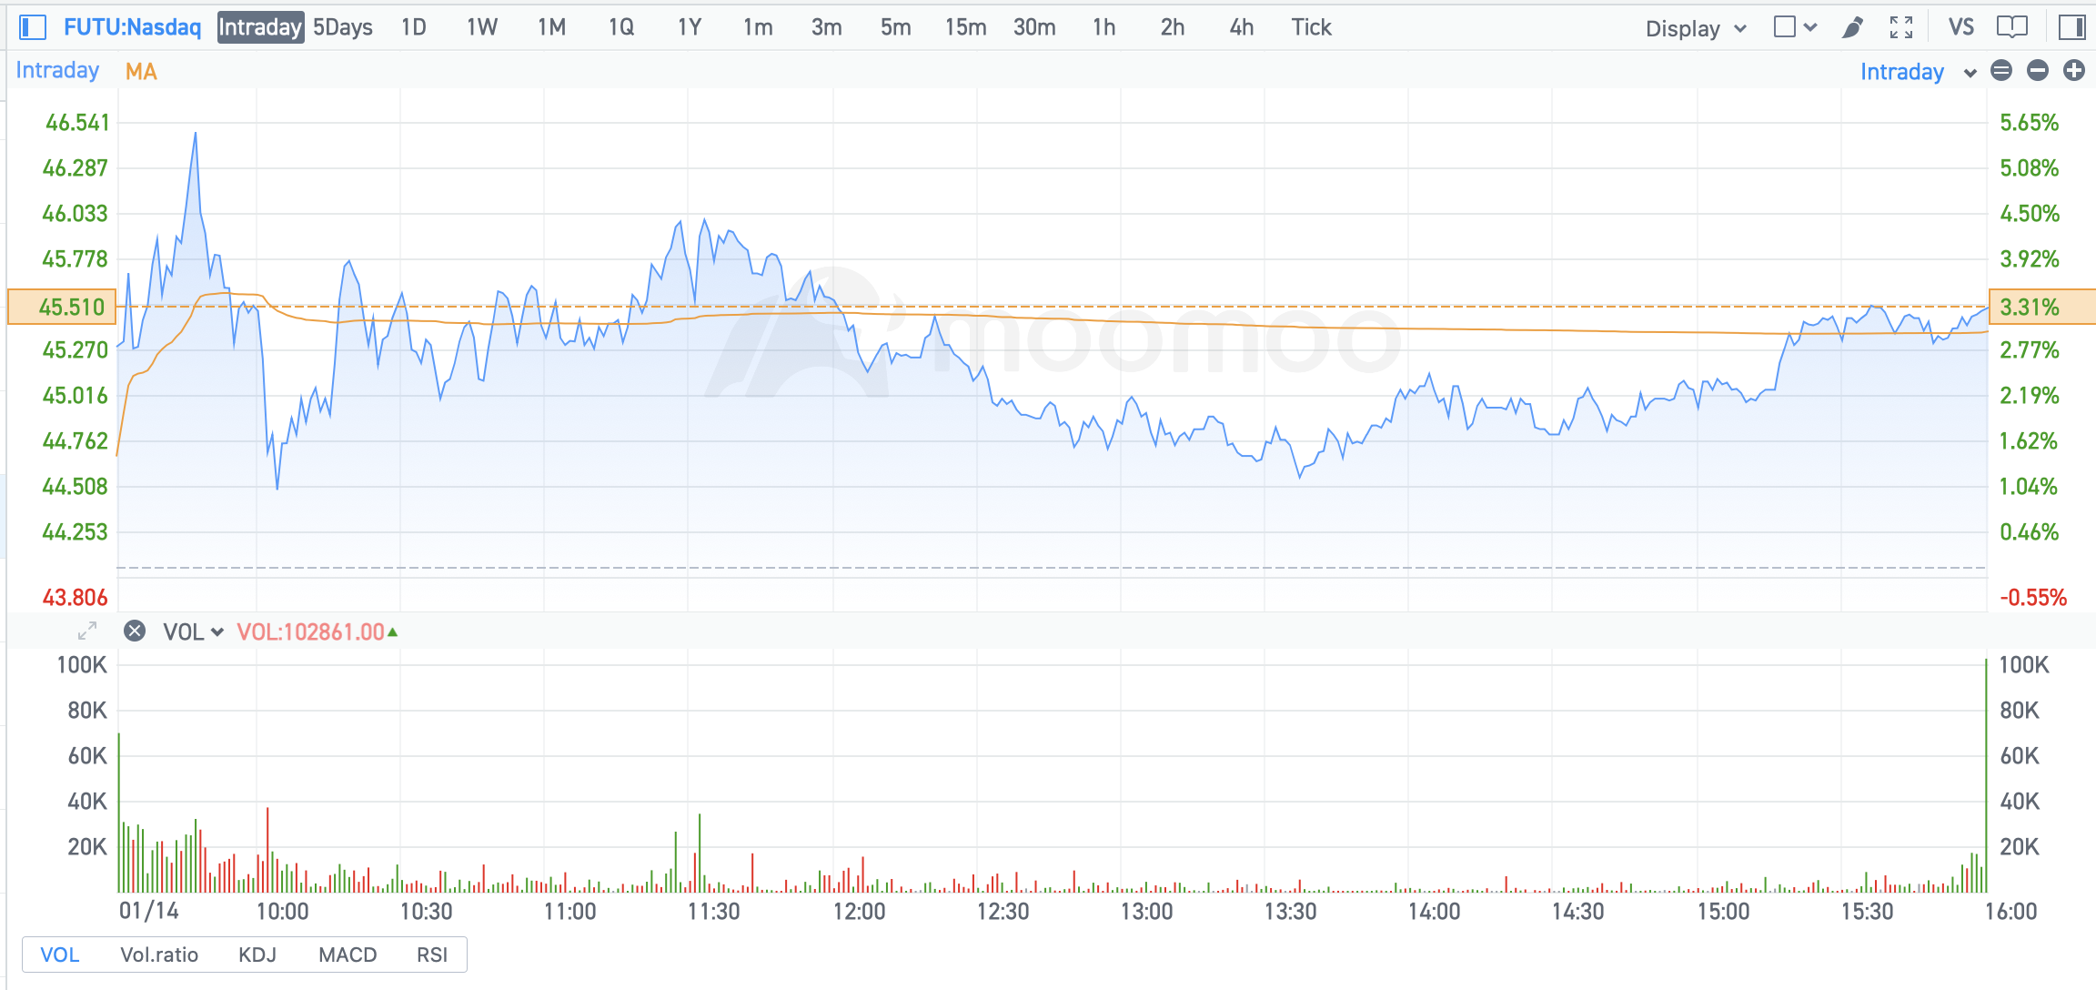The height and width of the screenshot is (990, 2096).
Task: Switch to Tick view
Action: 1311,27
